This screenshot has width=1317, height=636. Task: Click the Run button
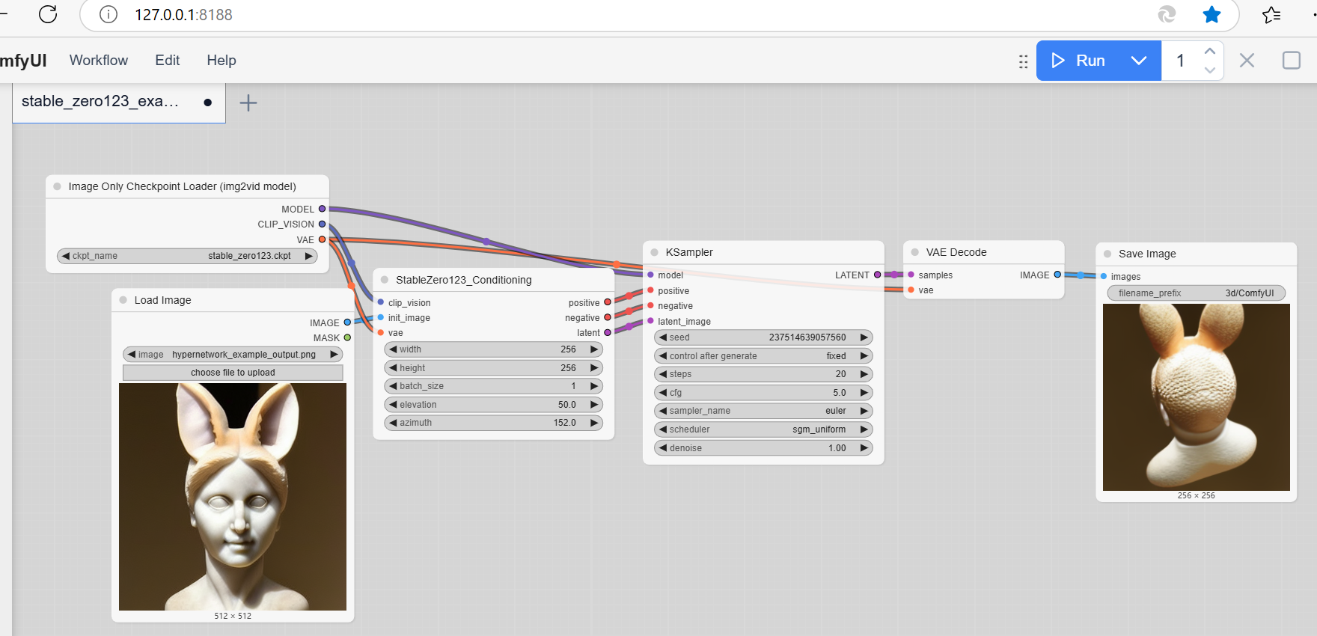coord(1079,61)
